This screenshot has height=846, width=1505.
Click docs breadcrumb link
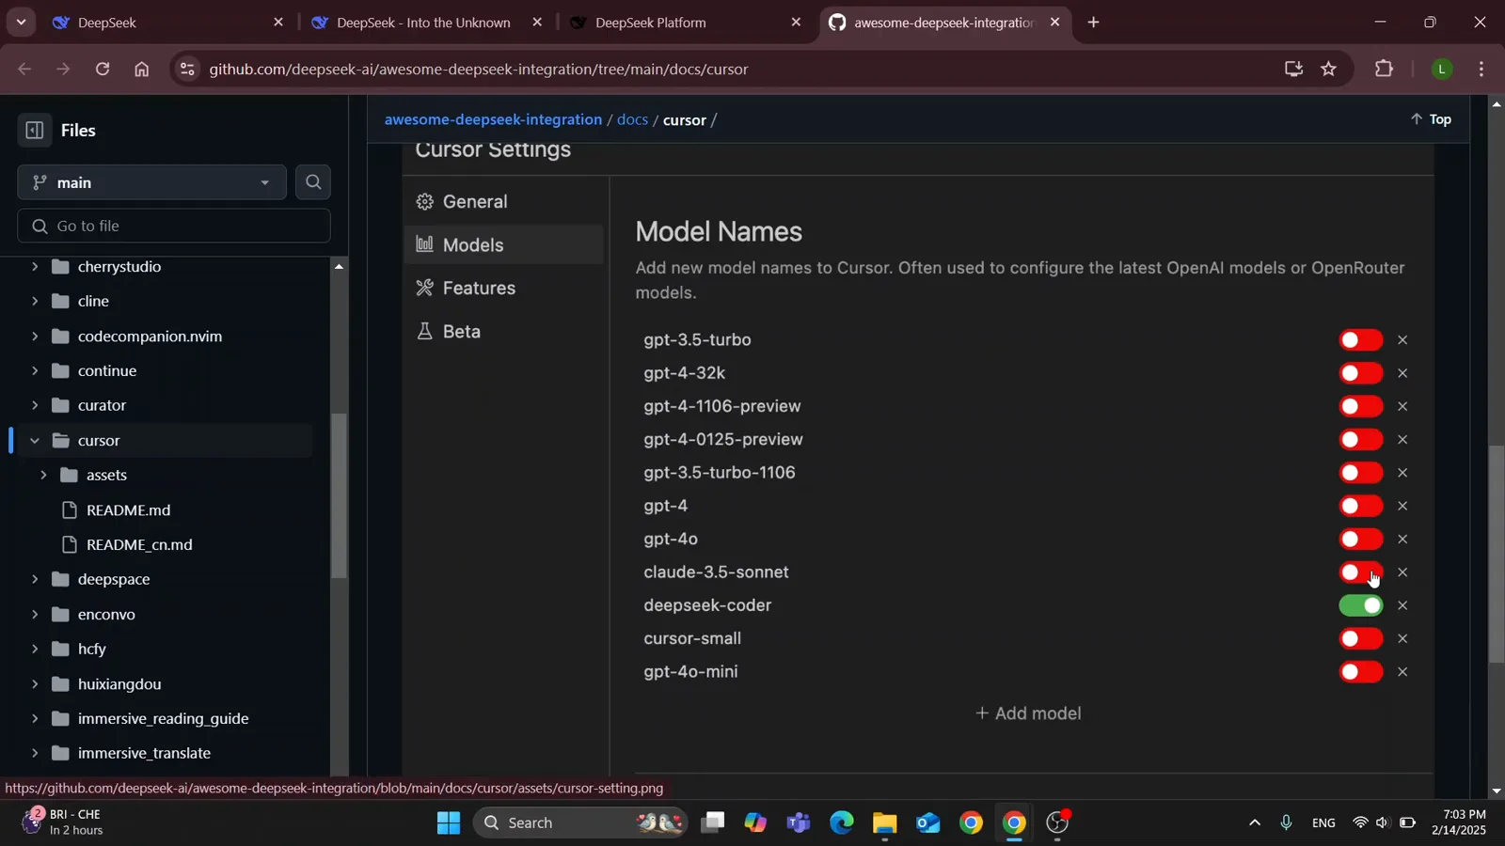(x=632, y=119)
